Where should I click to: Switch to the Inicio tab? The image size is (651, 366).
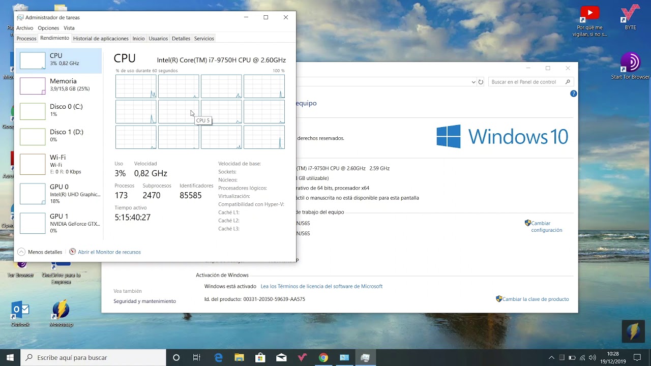coord(138,39)
